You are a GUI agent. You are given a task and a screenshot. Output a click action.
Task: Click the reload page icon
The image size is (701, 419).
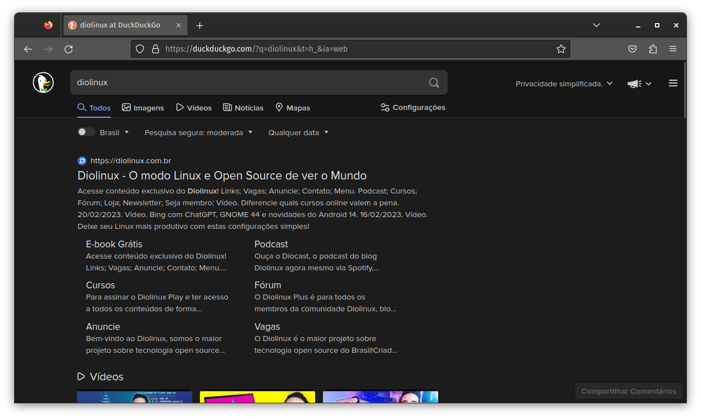69,49
